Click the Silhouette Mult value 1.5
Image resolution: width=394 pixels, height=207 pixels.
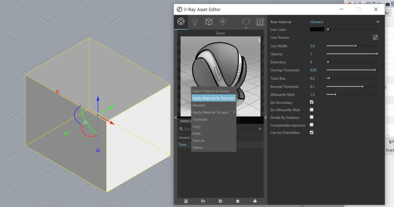coord(312,95)
